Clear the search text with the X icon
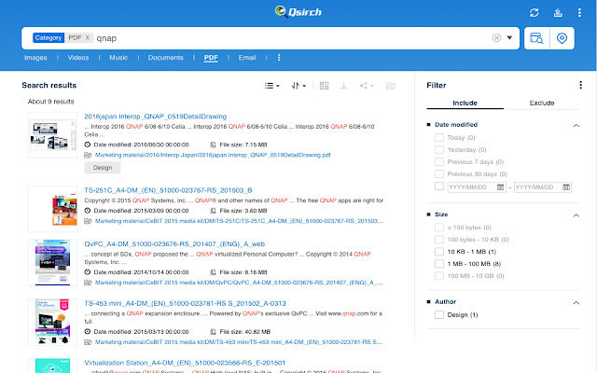The image size is (597, 373). coord(496,38)
